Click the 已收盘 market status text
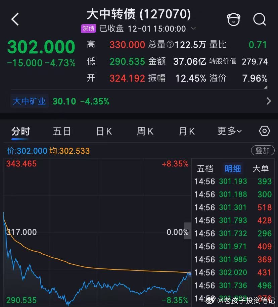Image resolution: width=278 pixels, height=307 pixels. point(112,29)
